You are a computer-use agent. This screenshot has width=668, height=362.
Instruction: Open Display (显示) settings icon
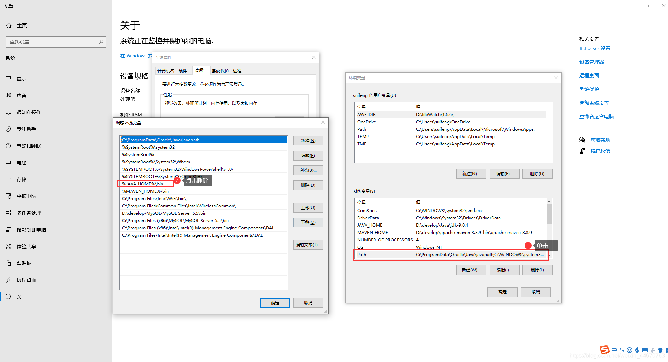tap(8, 78)
